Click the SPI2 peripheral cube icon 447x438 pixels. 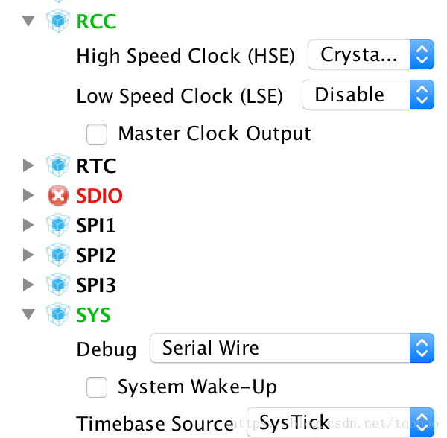tap(57, 255)
